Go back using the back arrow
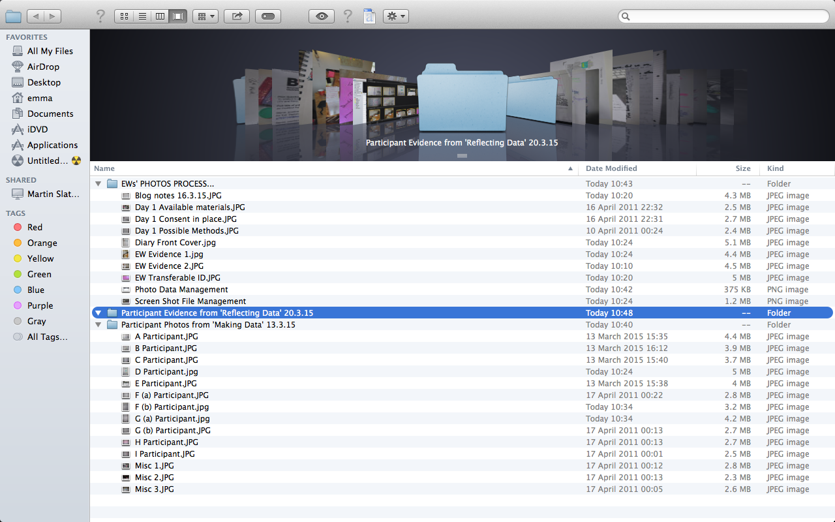Image resolution: width=835 pixels, height=522 pixels. (x=36, y=16)
